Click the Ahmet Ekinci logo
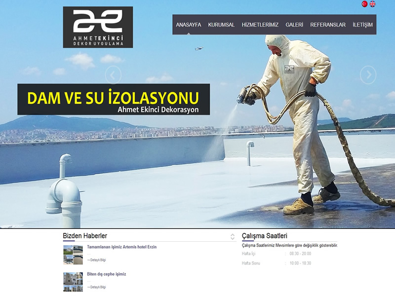The image size is (395, 296). point(98,27)
